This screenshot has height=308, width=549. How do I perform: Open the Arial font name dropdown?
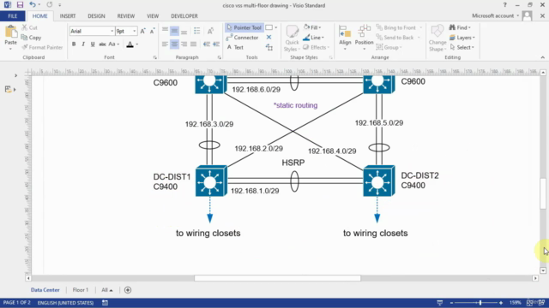point(112,31)
